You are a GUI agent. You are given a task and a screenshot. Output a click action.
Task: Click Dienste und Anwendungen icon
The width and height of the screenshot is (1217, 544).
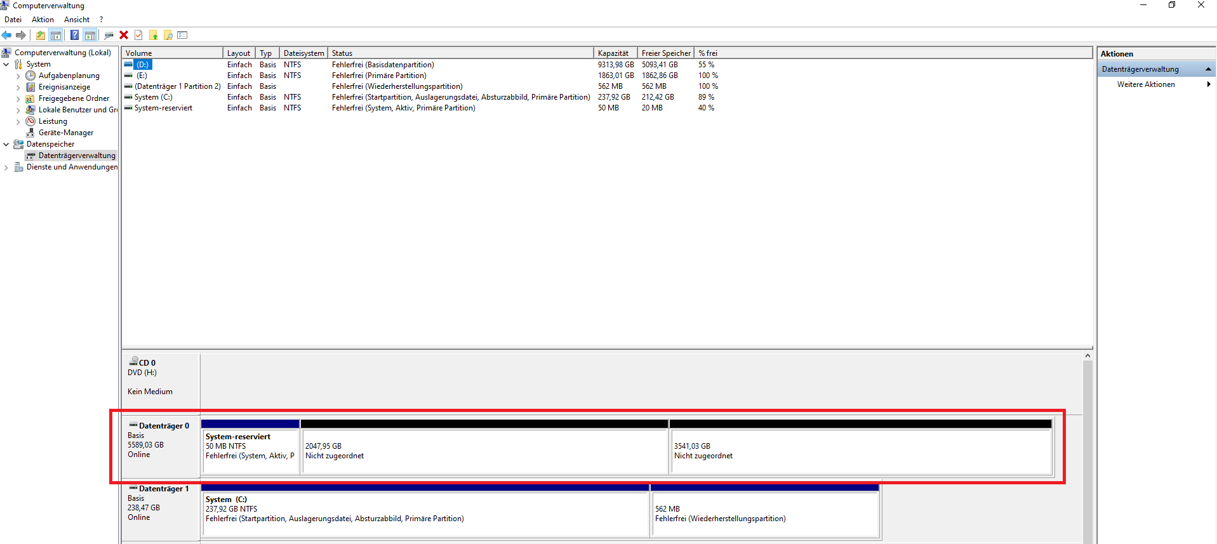tap(18, 167)
